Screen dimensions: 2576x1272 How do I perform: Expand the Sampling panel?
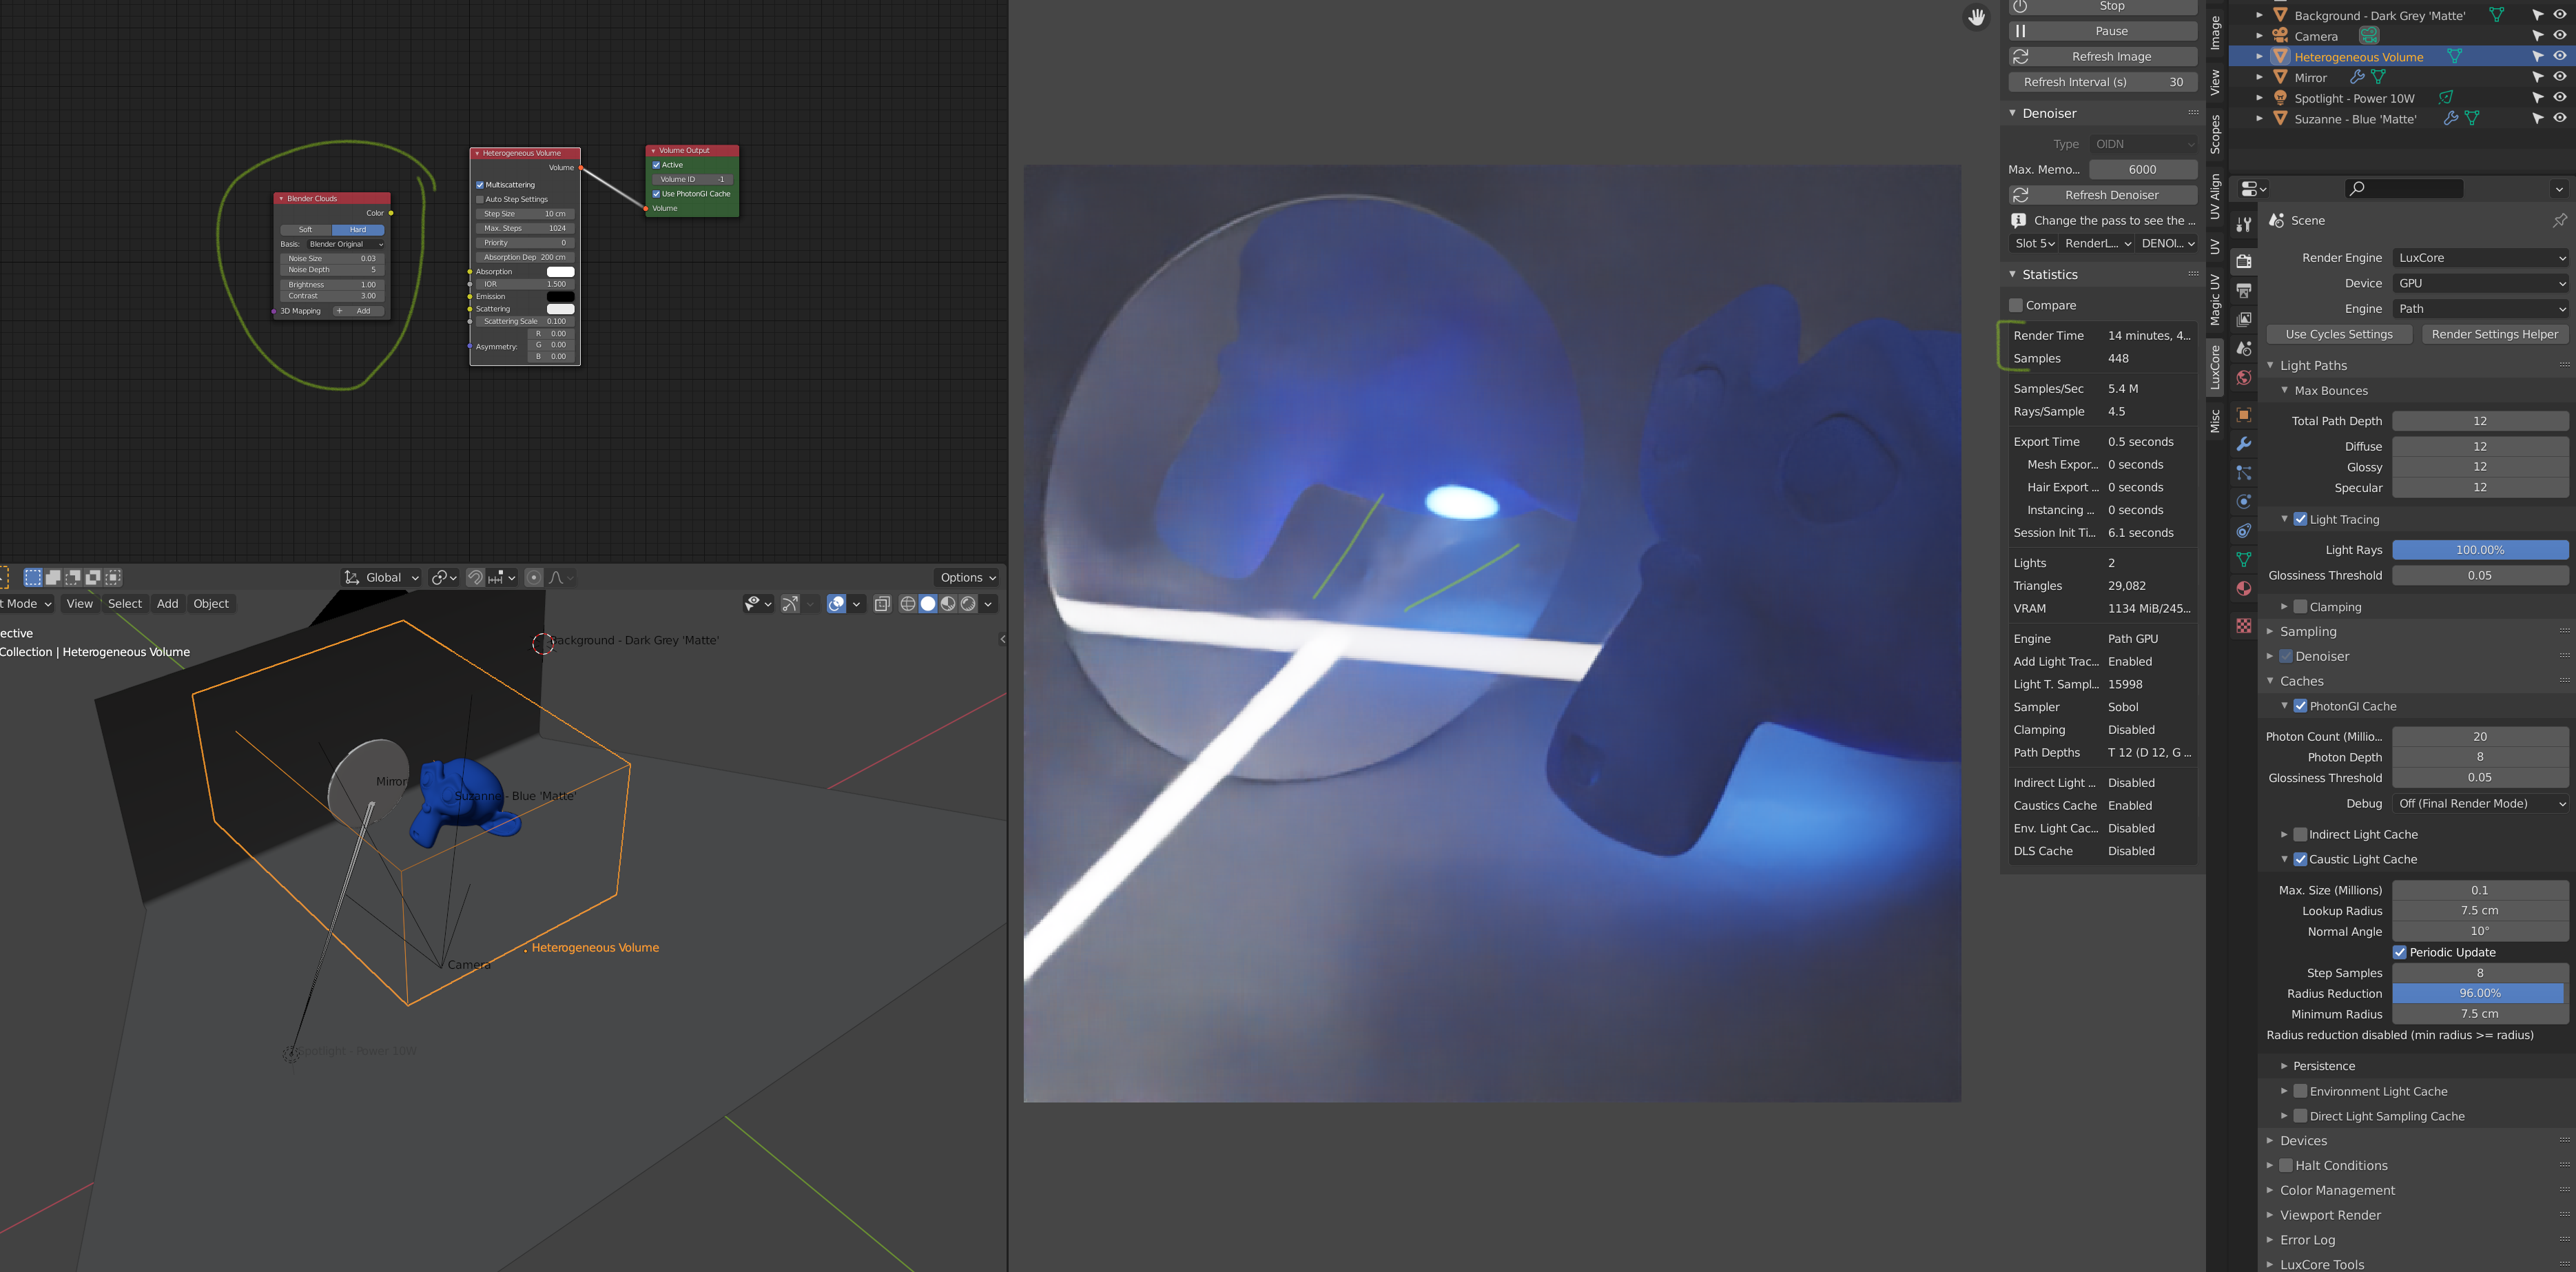2308,632
